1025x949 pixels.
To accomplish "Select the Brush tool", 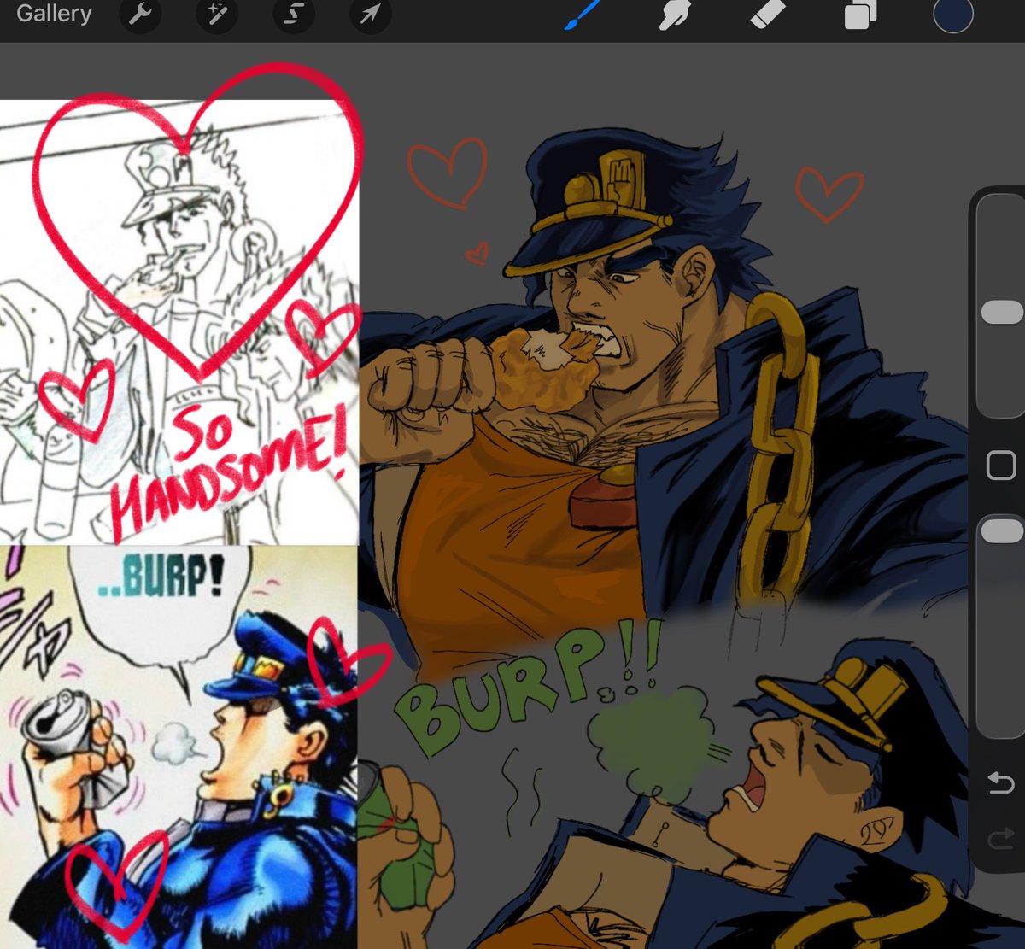I will [x=583, y=15].
